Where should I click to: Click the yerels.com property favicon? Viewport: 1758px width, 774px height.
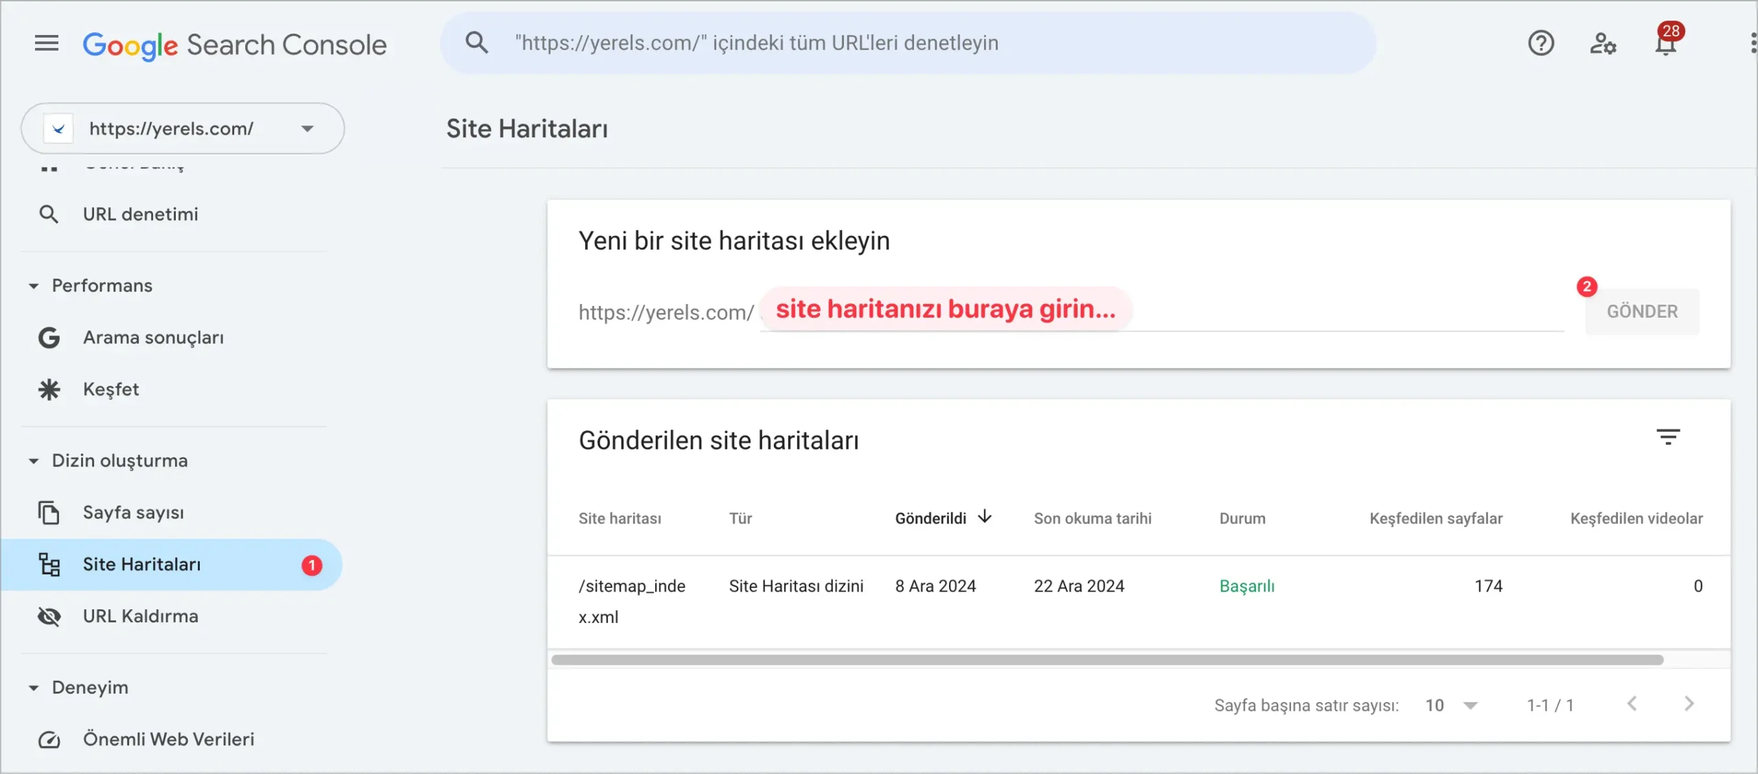click(58, 128)
